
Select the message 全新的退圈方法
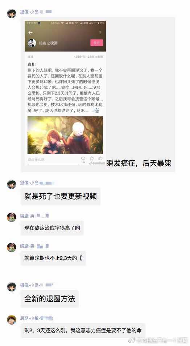[x=50, y=299]
